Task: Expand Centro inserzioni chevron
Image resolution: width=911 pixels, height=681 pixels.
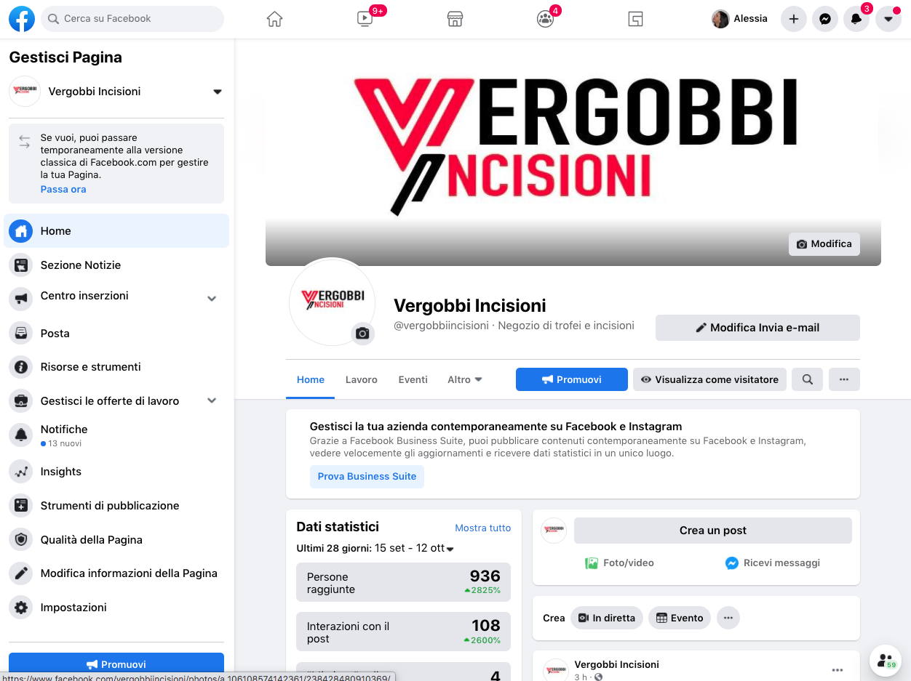Action: 212,299
